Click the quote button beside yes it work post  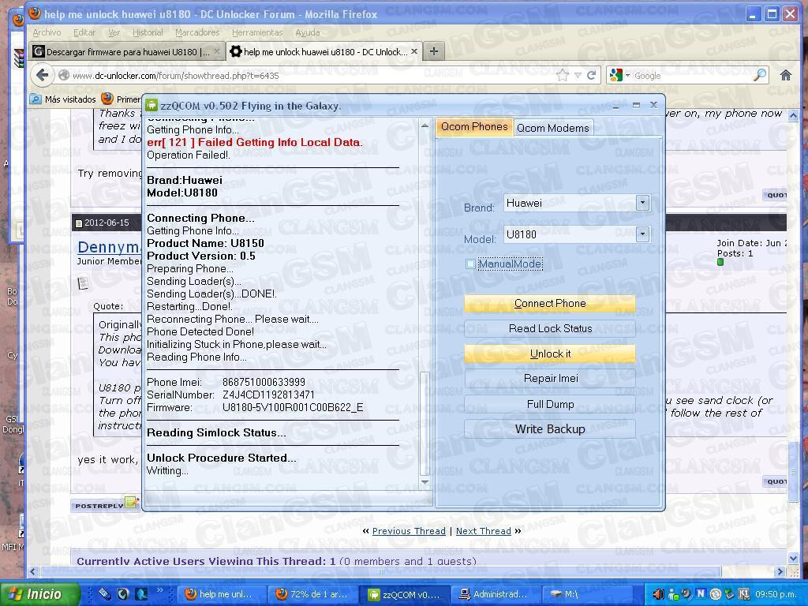click(x=775, y=481)
